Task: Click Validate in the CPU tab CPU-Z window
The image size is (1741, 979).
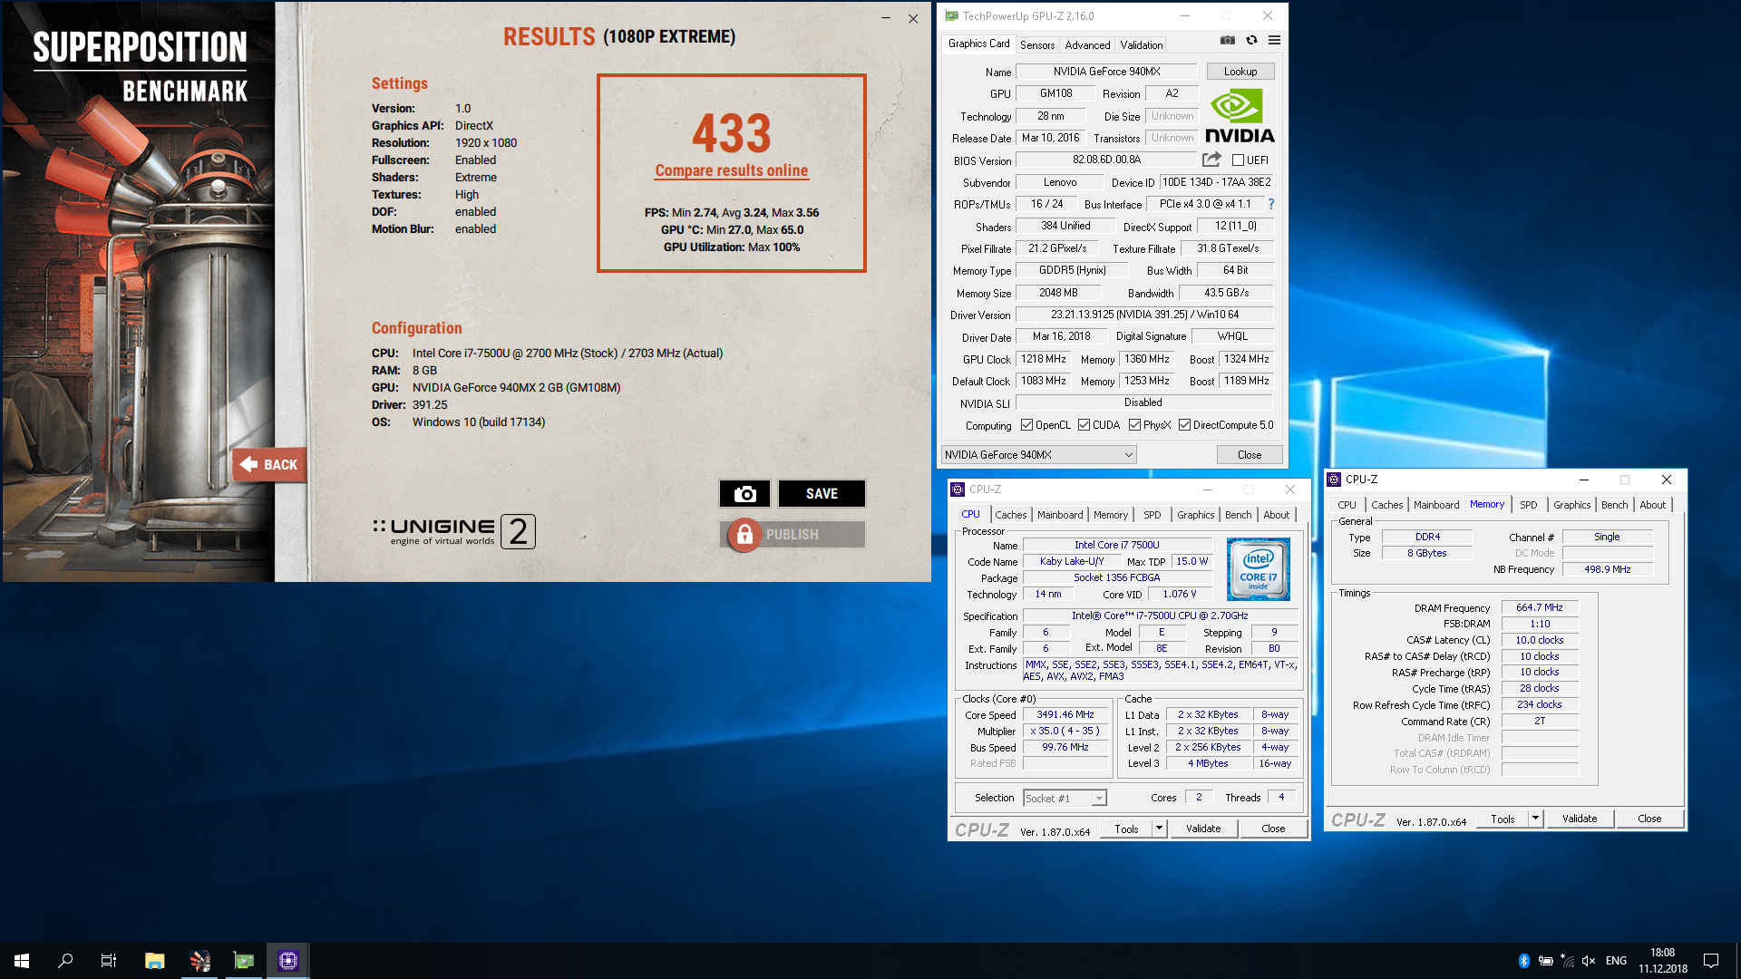Action: point(1203,829)
